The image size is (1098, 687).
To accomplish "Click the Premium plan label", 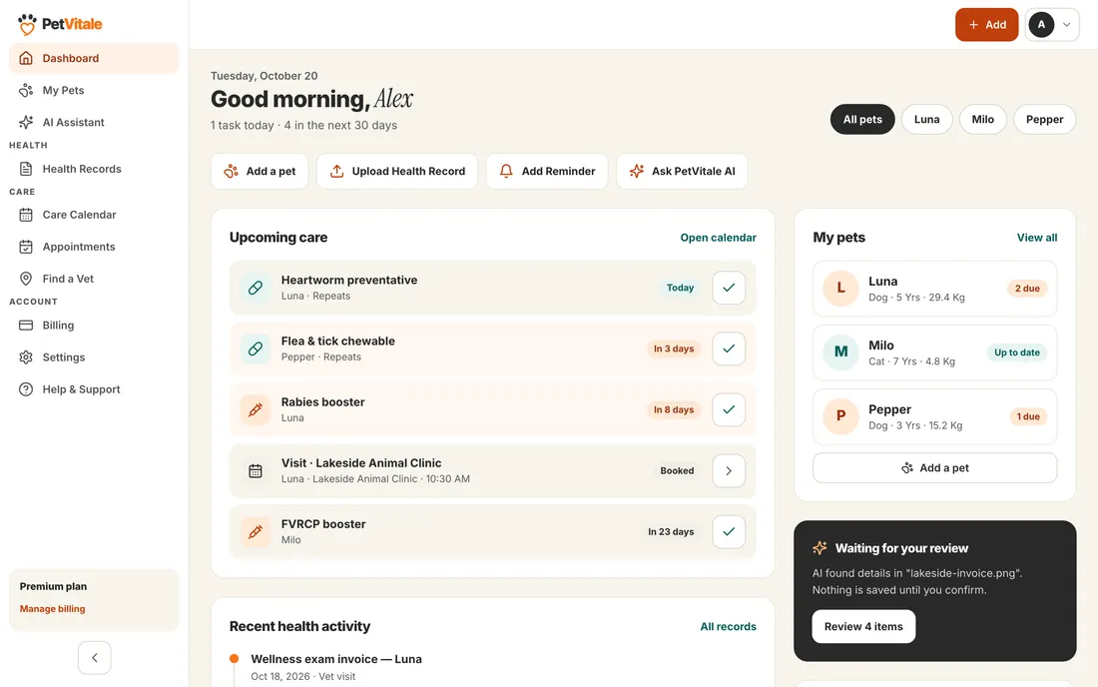I will pyautogui.click(x=53, y=586).
